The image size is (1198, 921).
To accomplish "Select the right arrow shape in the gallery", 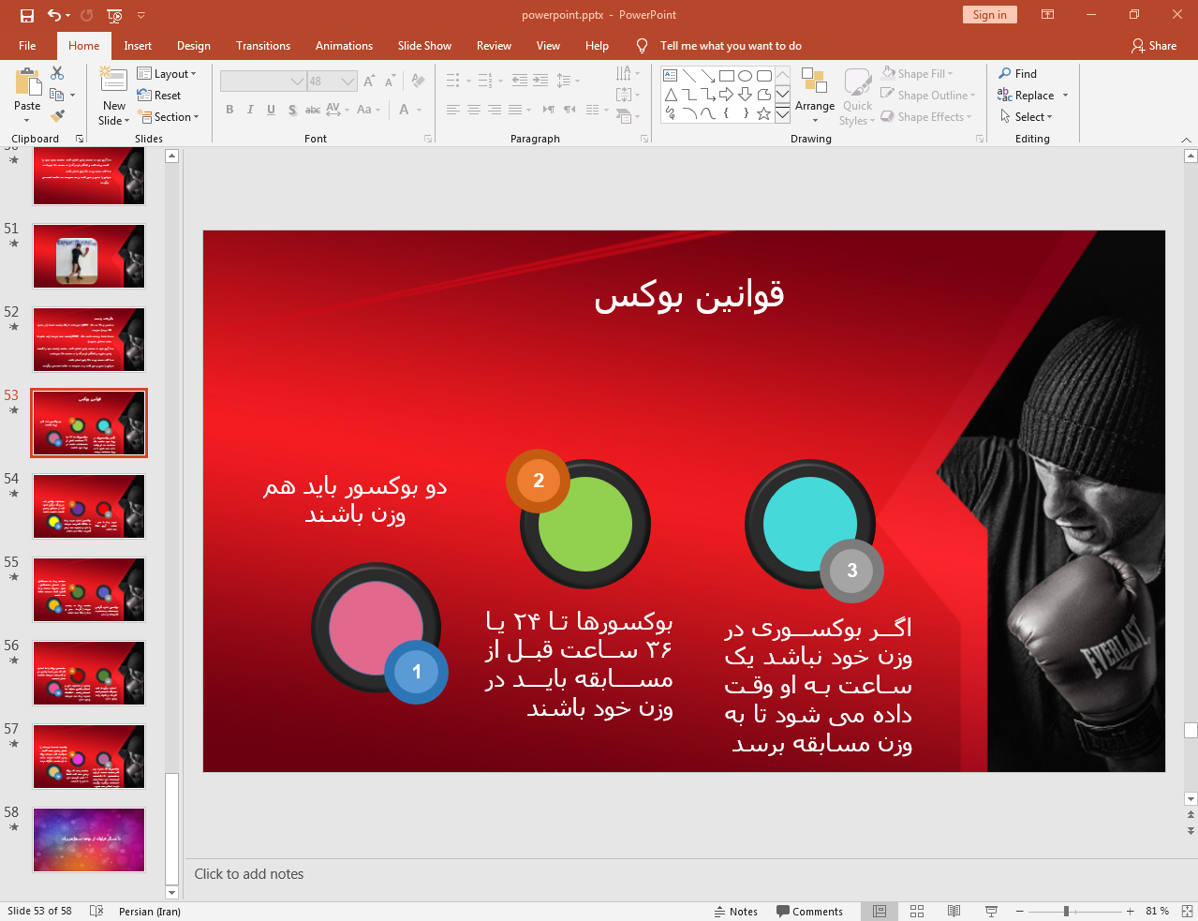I will click(x=727, y=95).
